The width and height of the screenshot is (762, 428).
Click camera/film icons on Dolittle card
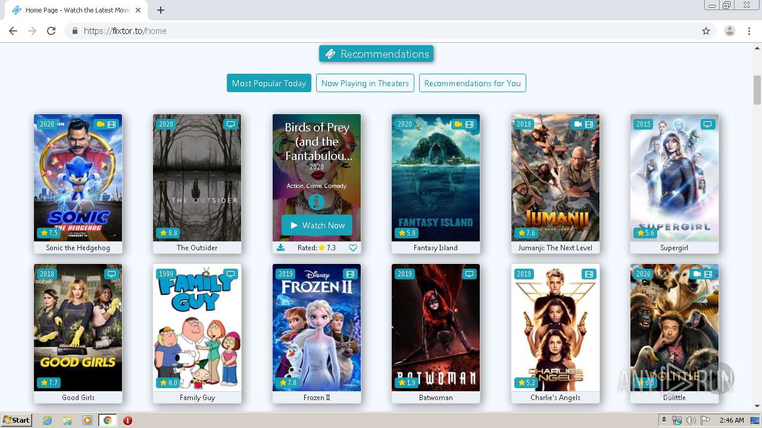702,274
